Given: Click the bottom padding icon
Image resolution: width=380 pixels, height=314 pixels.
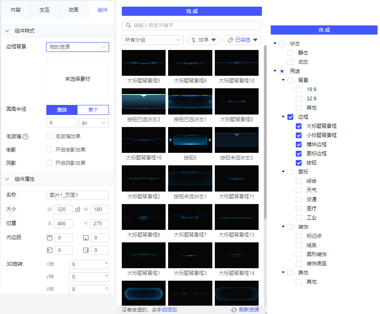Looking at the screenshot, I should click(86, 238).
